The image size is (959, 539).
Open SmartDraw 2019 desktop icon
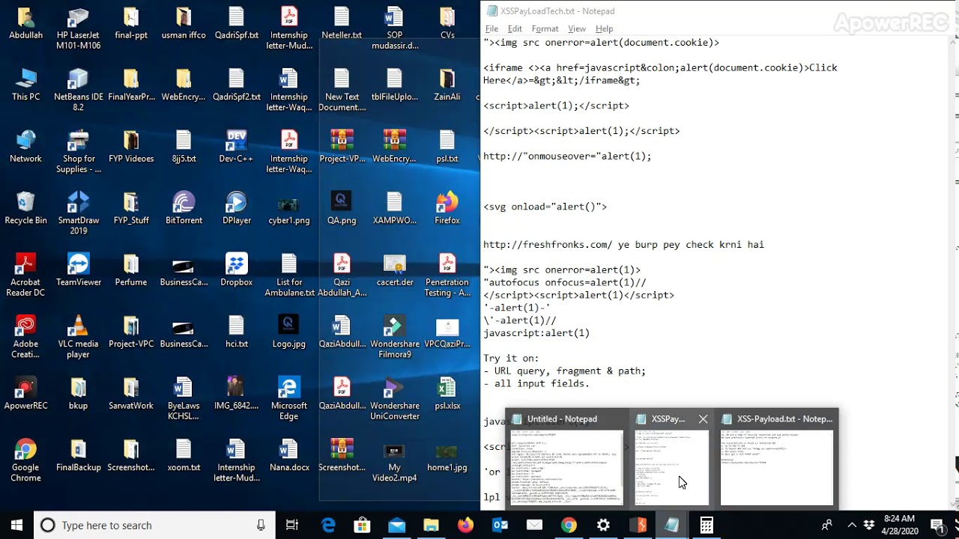[78, 213]
